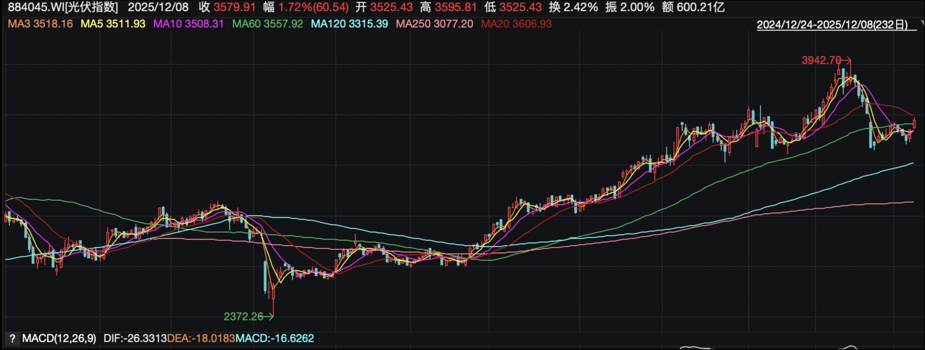
Task: Select the MA10 moving average label
Action: [x=188, y=24]
